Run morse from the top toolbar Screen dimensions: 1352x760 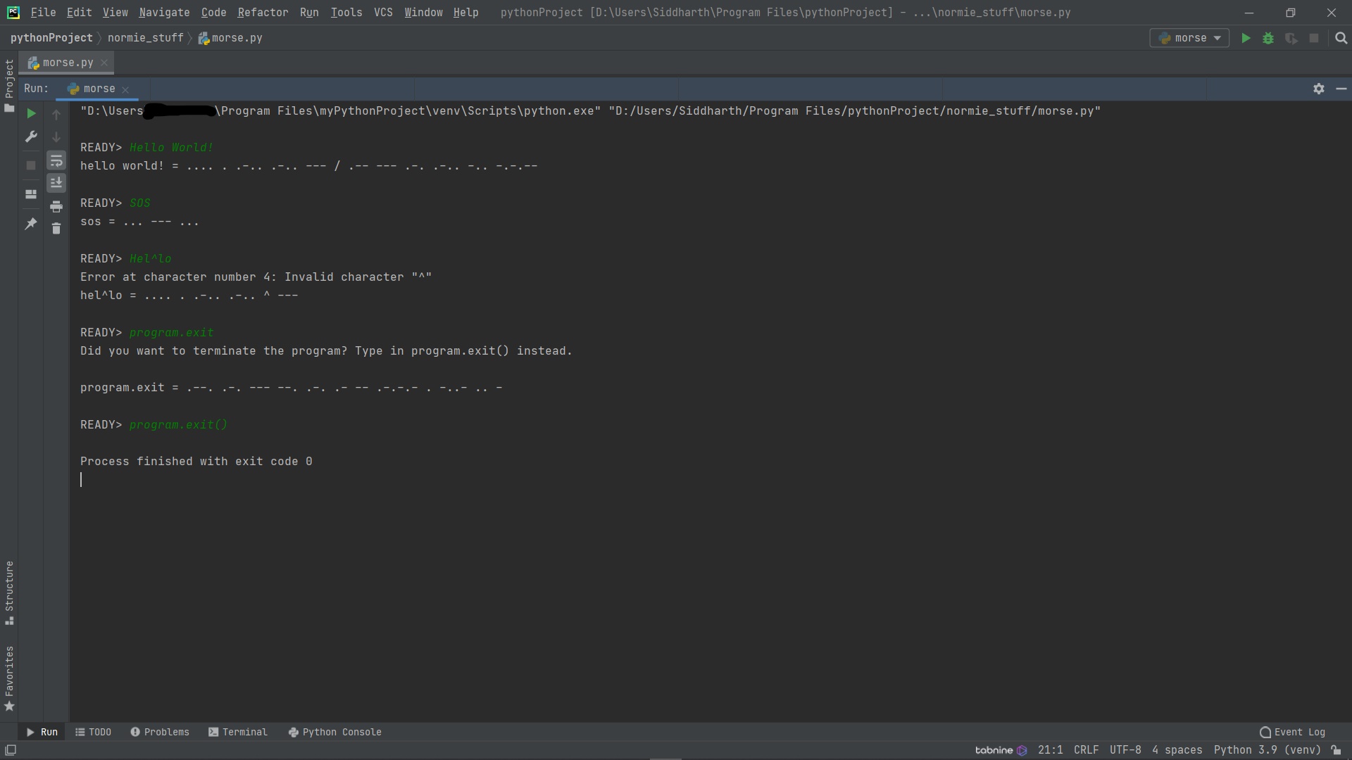1246,38
